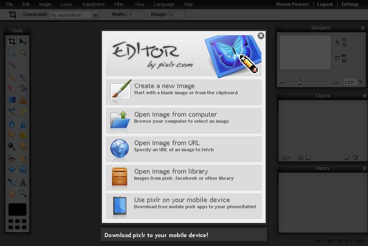Choose Open image from computer

tap(183, 121)
